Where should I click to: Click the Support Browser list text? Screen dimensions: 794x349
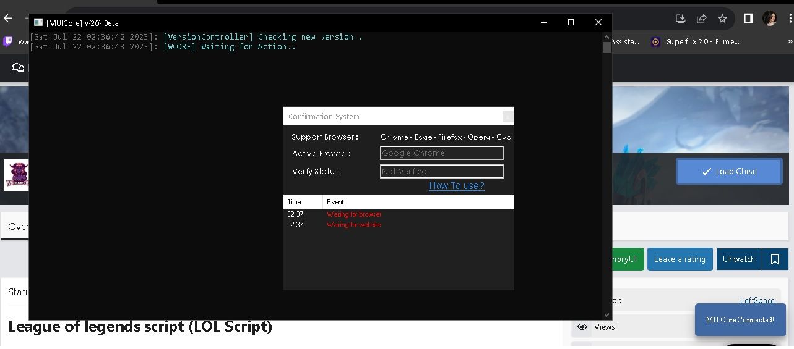[x=446, y=137]
